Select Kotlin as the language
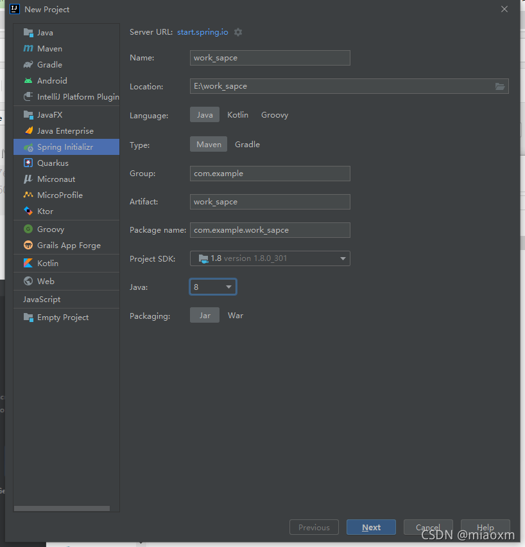This screenshot has height=547, width=525. click(237, 115)
